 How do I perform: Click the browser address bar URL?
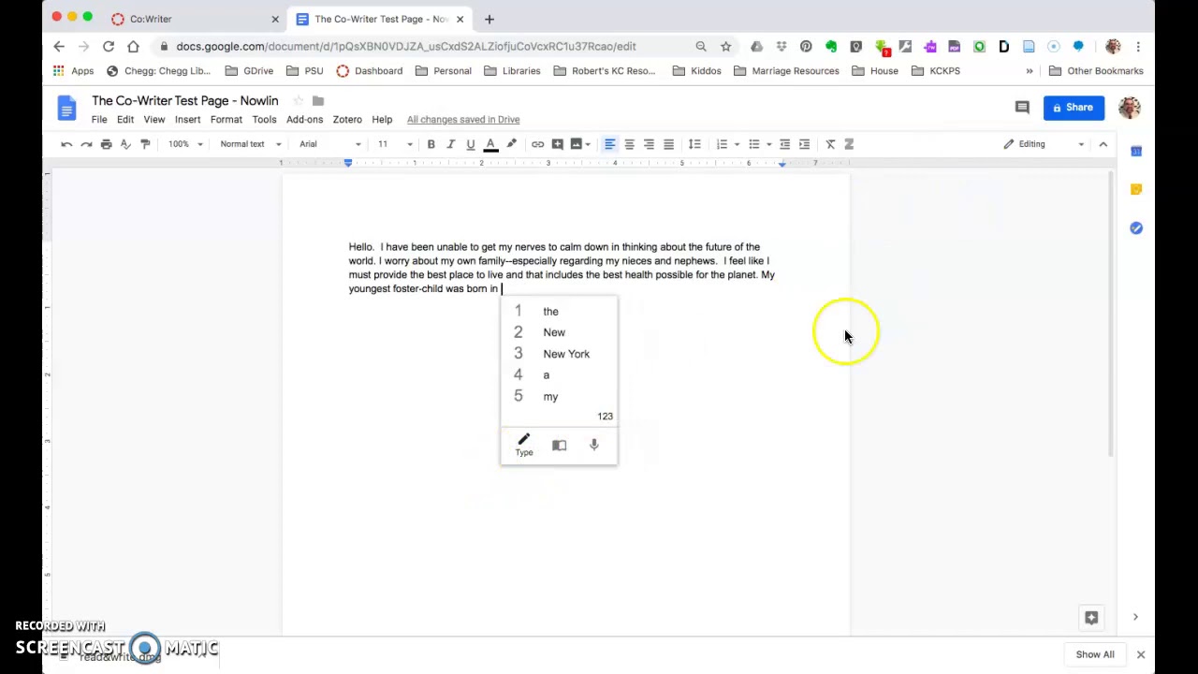[x=405, y=46]
